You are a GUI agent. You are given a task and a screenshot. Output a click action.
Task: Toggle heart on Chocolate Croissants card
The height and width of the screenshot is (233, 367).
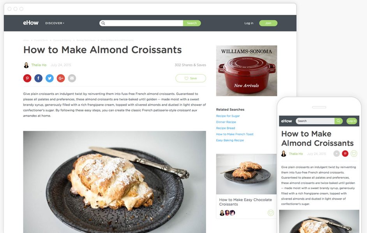270,213
